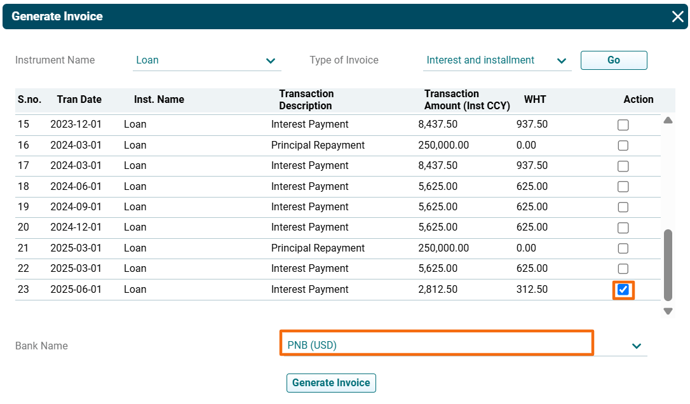This screenshot has width=690, height=404.
Task: Click the PNB (USD) bank name field
Action: pyautogui.click(x=436, y=346)
